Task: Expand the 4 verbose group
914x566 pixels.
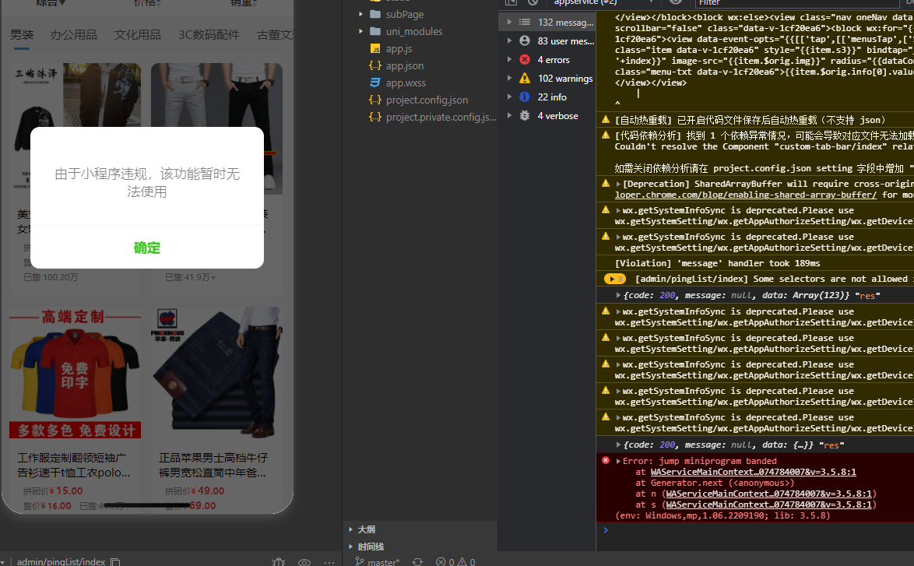Action: (509, 115)
